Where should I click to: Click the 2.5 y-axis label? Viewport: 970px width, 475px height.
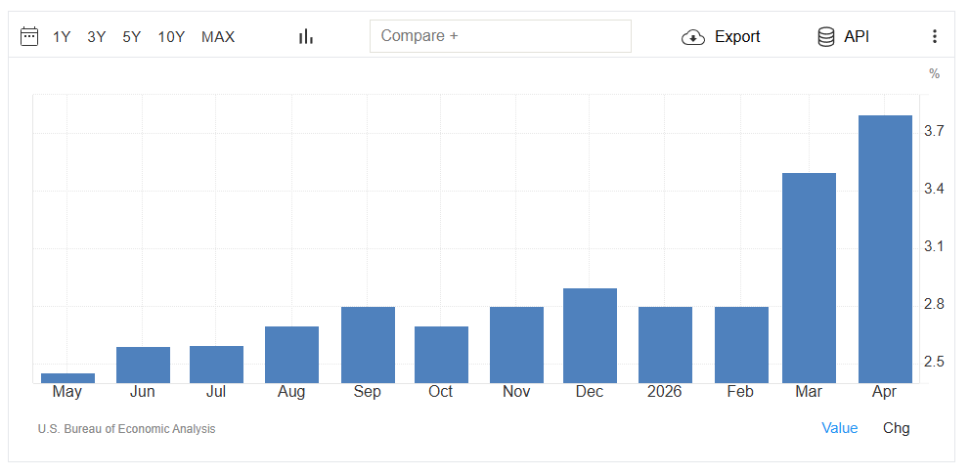click(x=934, y=362)
